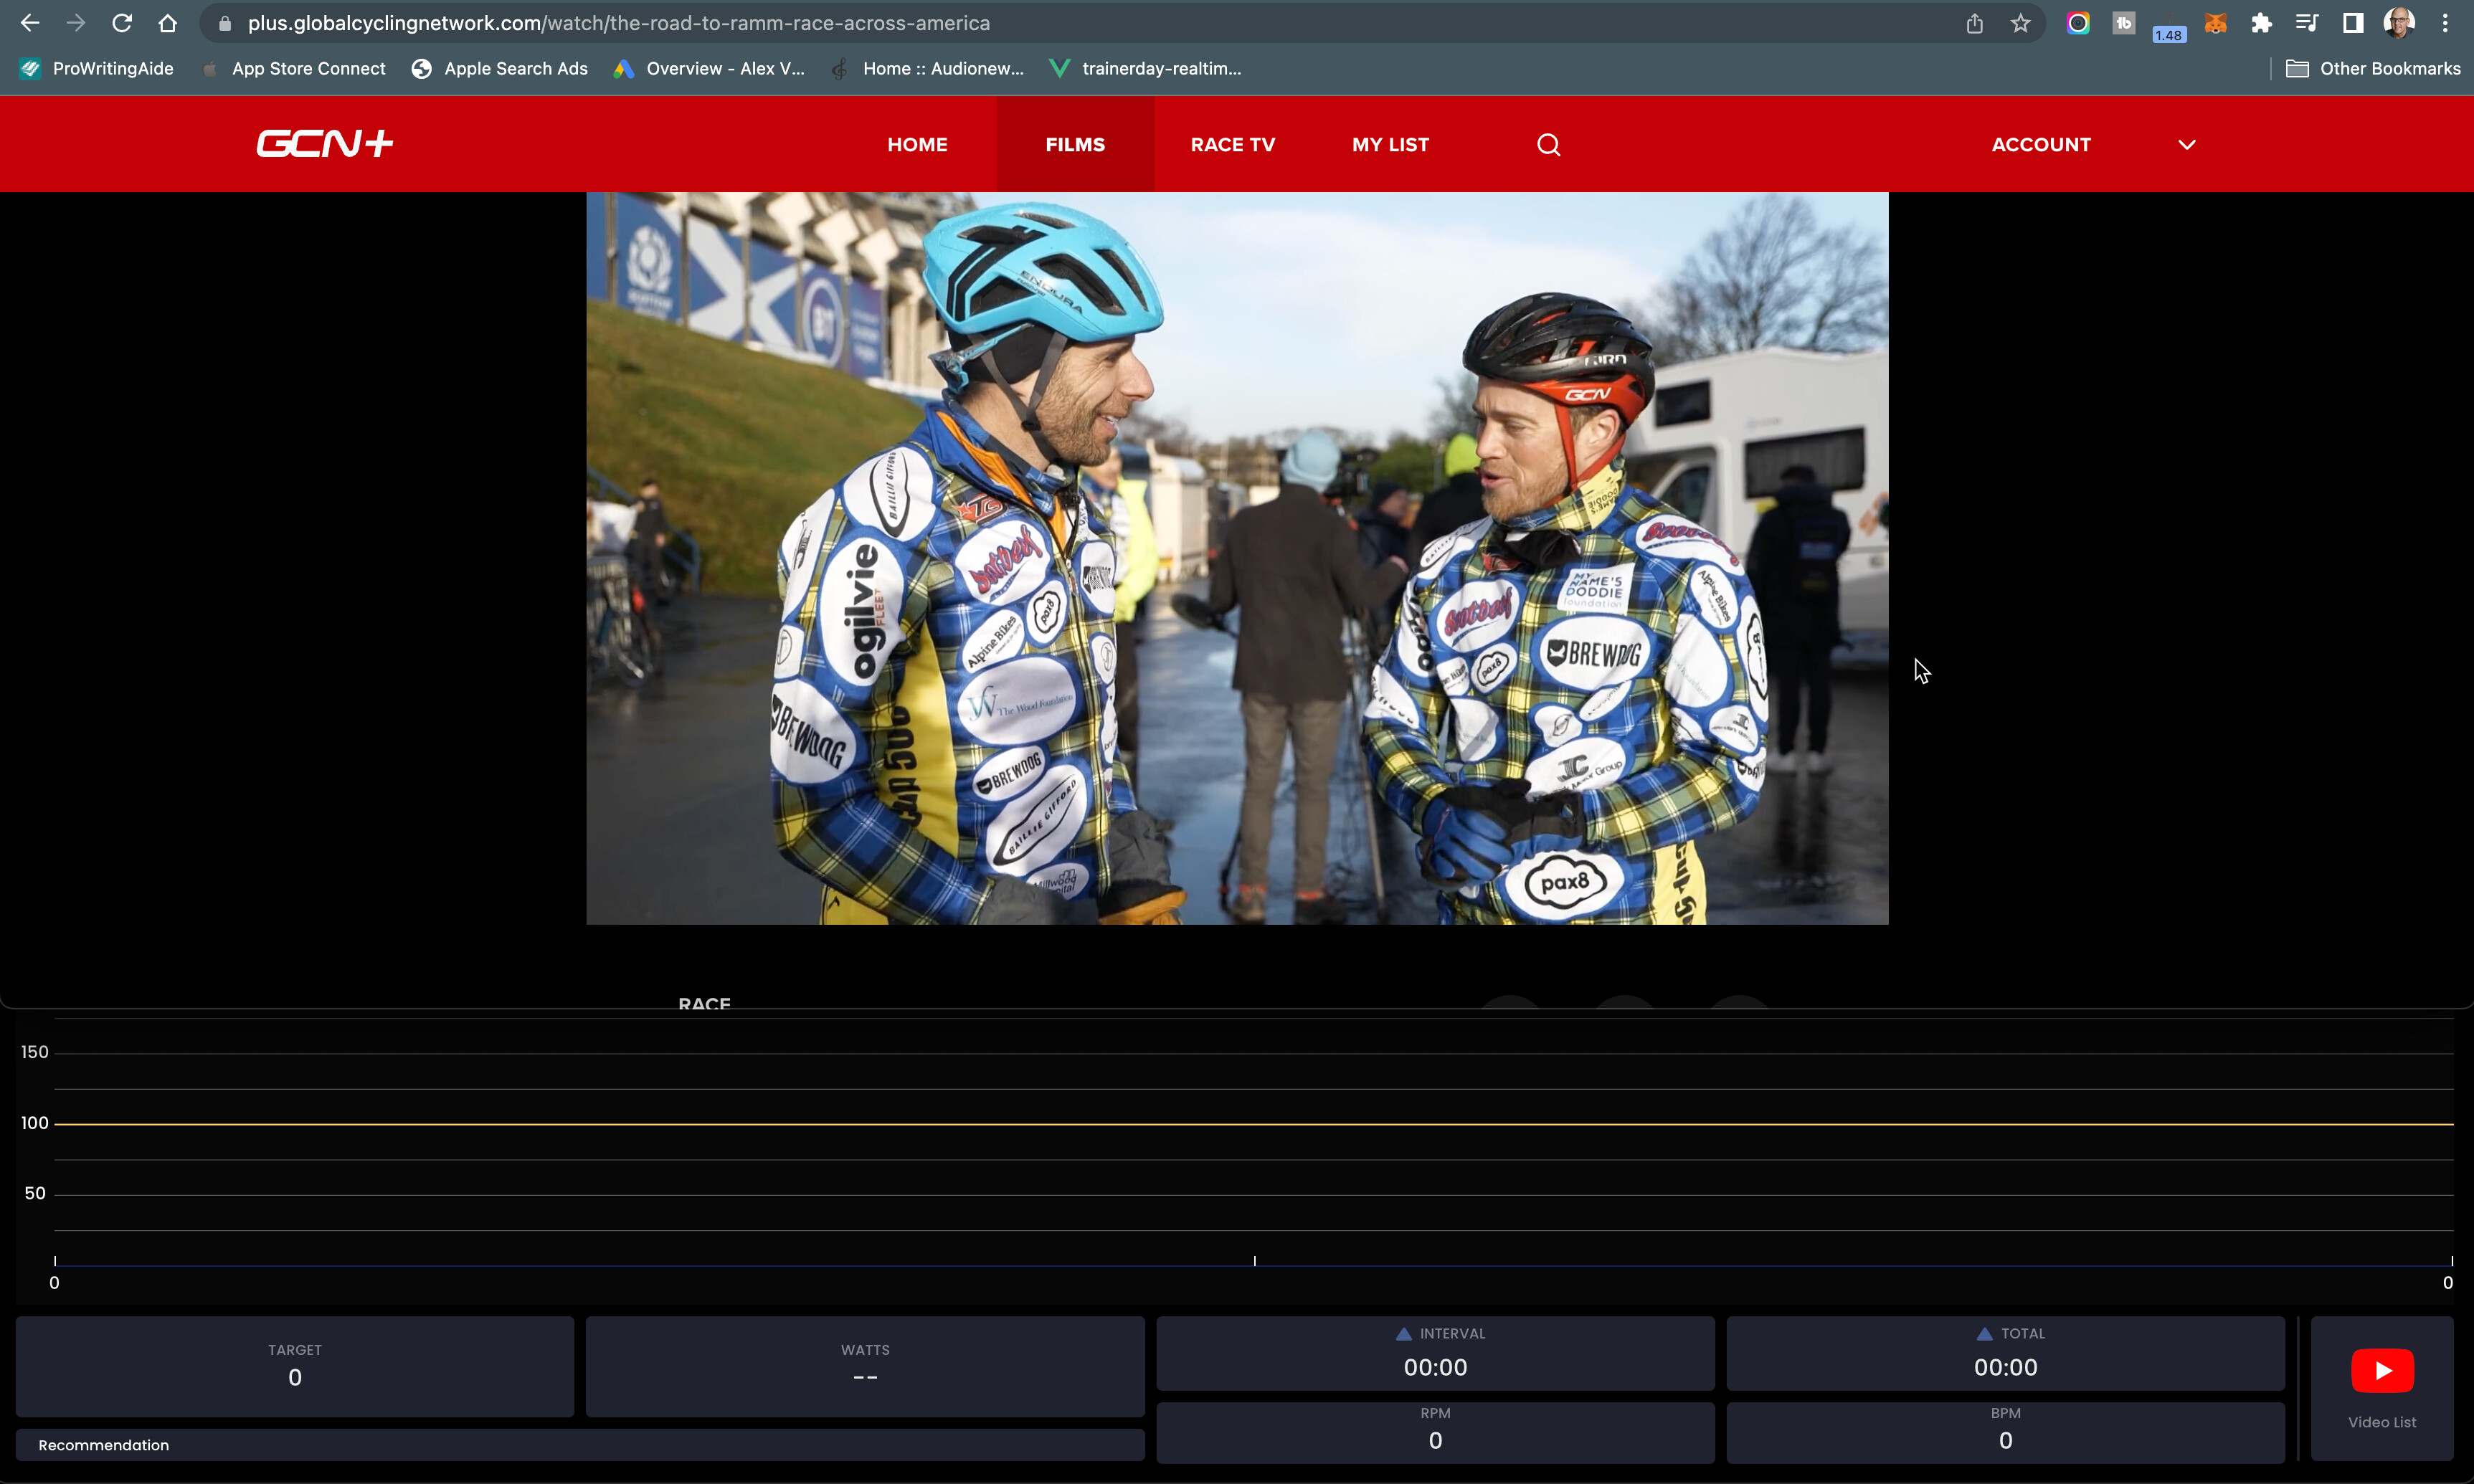Click the INTERVAL 00:00 time value
The image size is (2474, 1484).
(x=1435, y=1367)
